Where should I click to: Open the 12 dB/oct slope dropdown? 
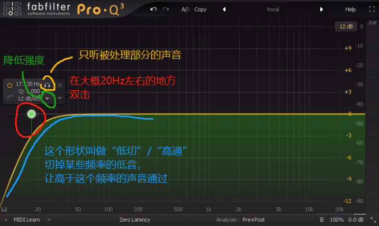click(x=46, y=98)
